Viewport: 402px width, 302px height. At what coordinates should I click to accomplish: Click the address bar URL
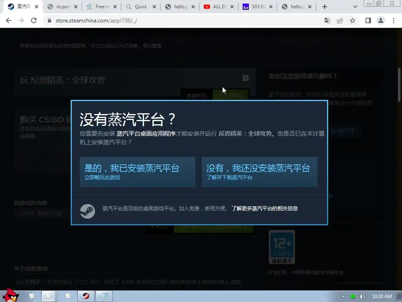click(97, 20)
